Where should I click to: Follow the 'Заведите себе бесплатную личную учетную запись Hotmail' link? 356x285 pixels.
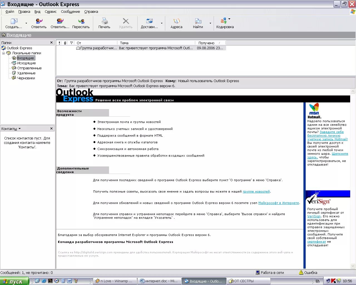coord(327,136)
